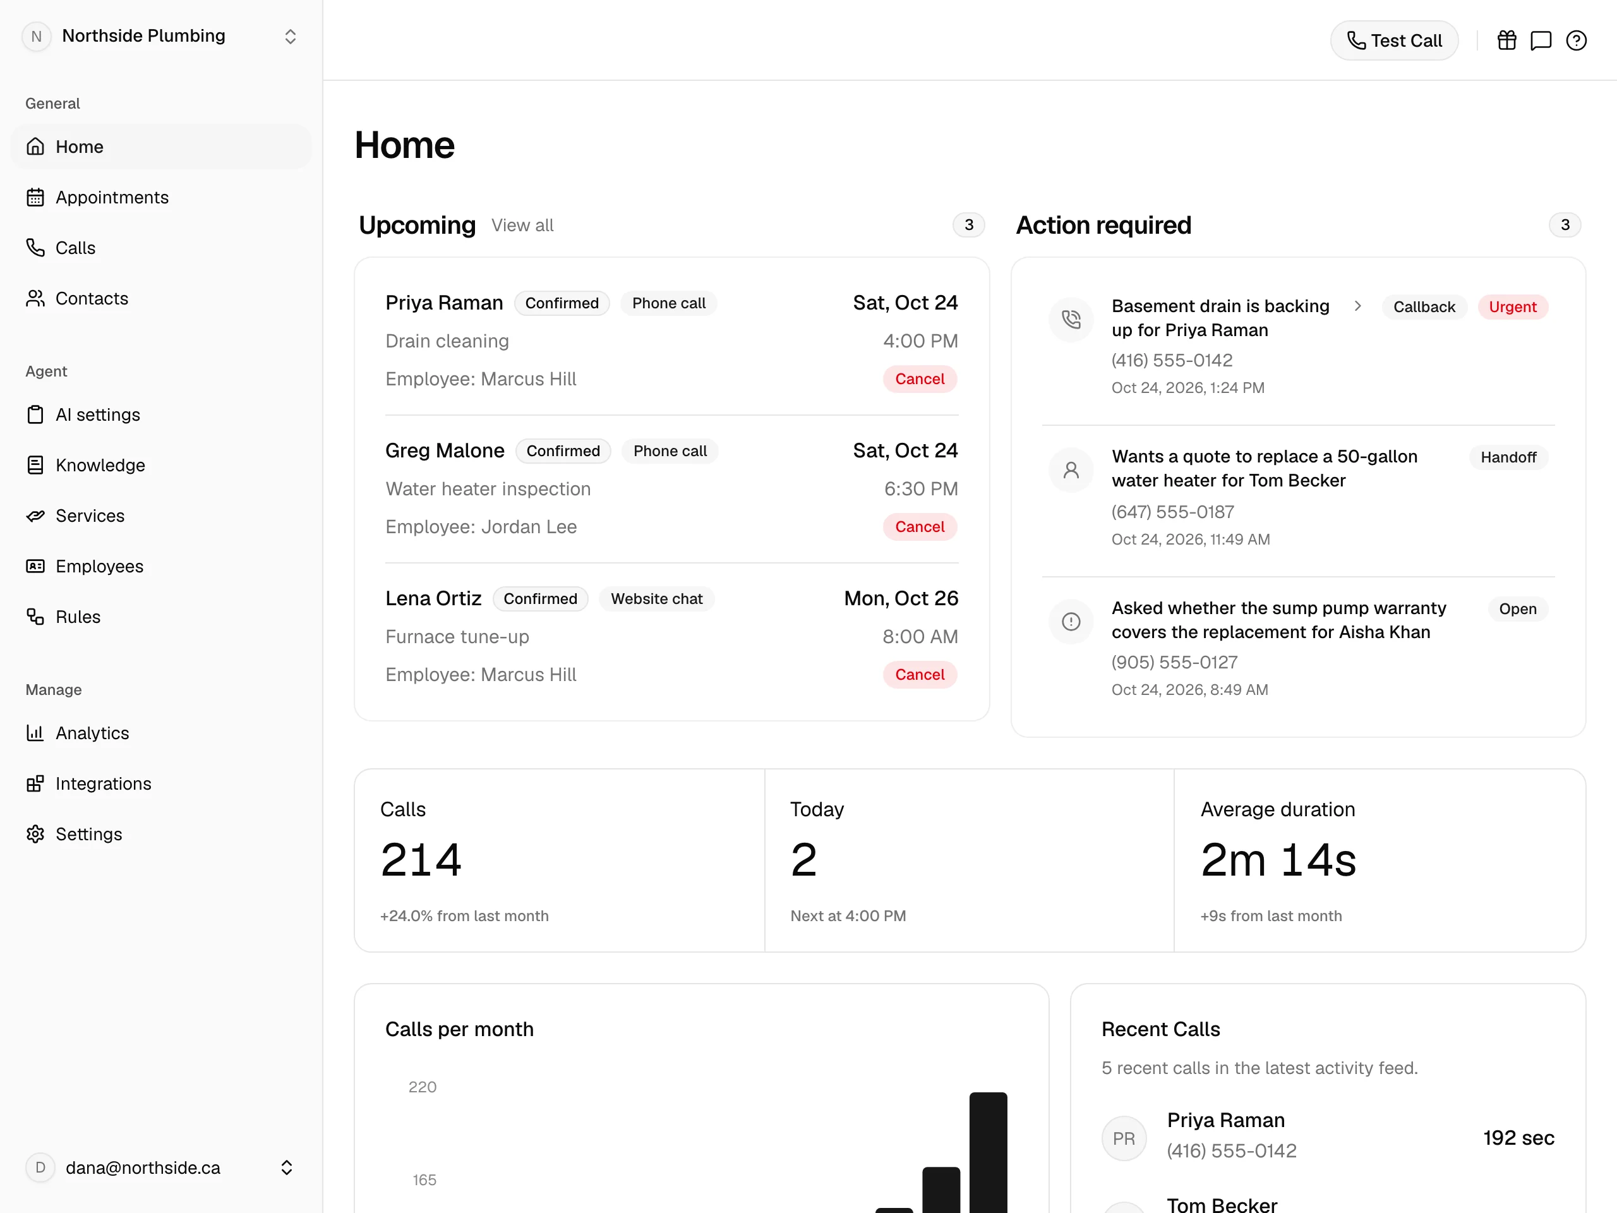The width and height of the screenshot is (1617, 1213).
Task: Click phone number (647) 555-0187
Action: 1172,512
